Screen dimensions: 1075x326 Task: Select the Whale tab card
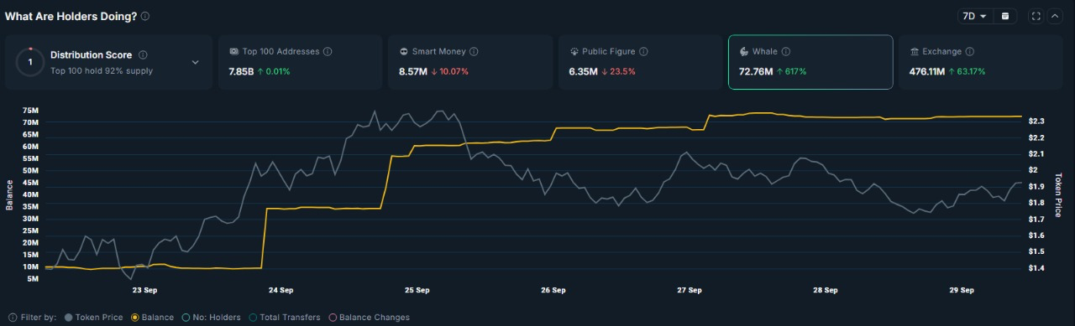(810, 62)
